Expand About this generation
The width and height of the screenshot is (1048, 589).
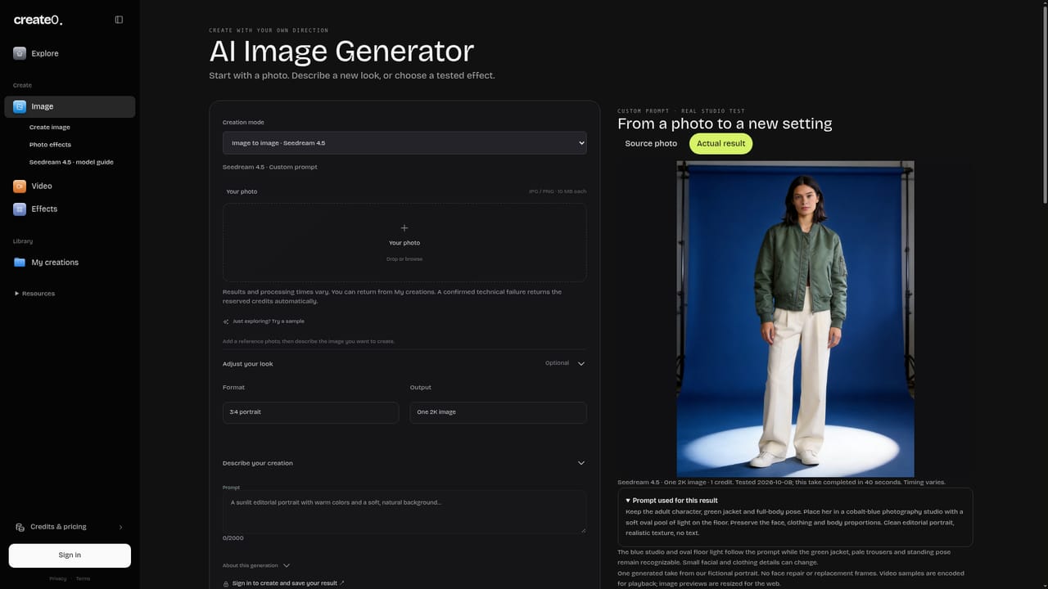coord(256,565)
